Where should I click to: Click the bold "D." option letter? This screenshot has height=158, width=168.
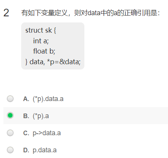click(x=26, y=150)
